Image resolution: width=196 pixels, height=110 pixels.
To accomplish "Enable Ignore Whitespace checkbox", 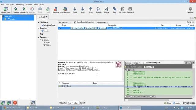I will 144,63.
